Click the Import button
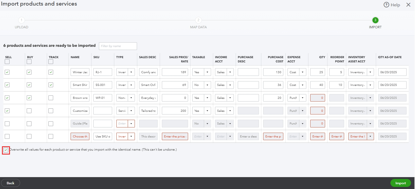 tap(400, 183)
